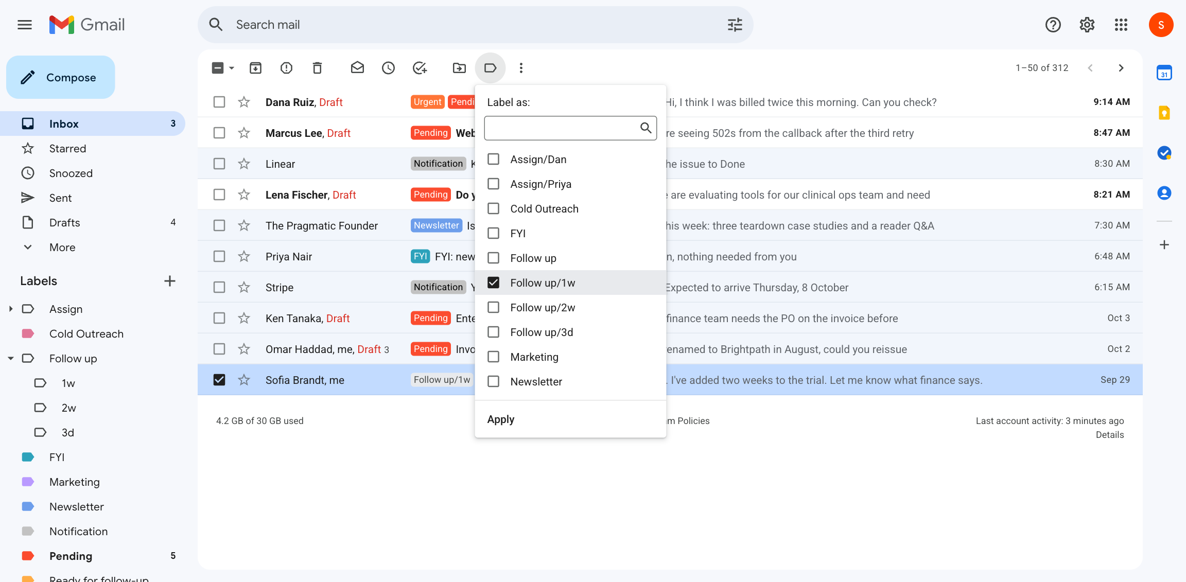Snooze the selected message
This screenshot has width=1186, height=582.
click(x=388, y=68)
